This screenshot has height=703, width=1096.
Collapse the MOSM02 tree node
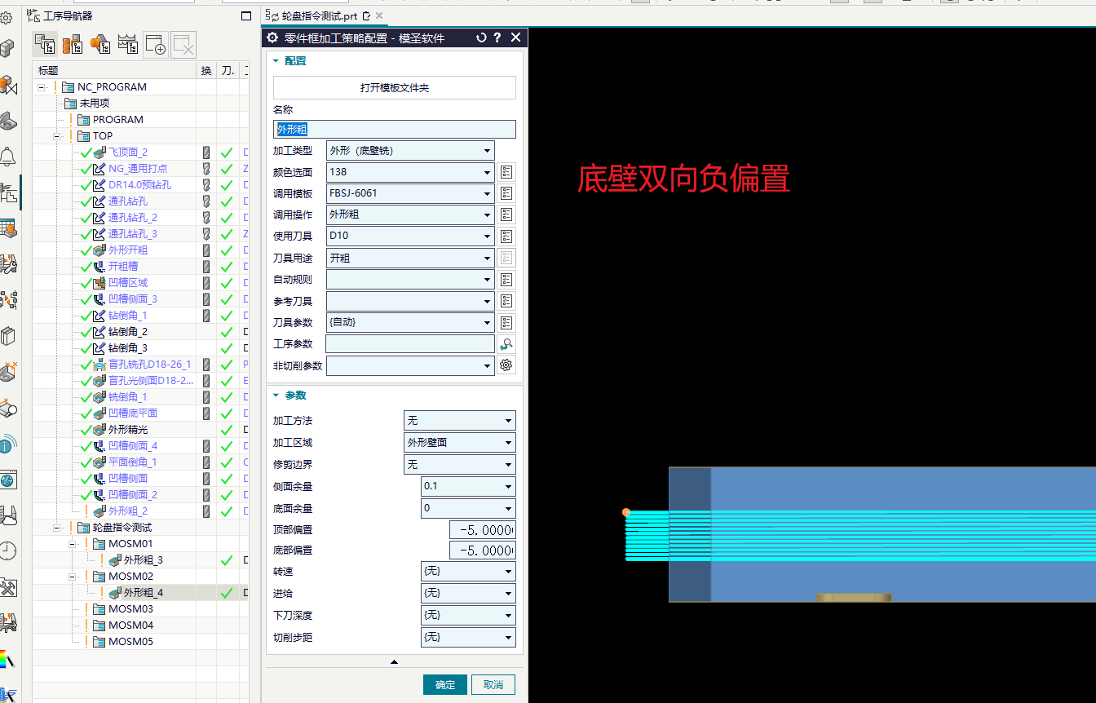click(x=72, y=577)
